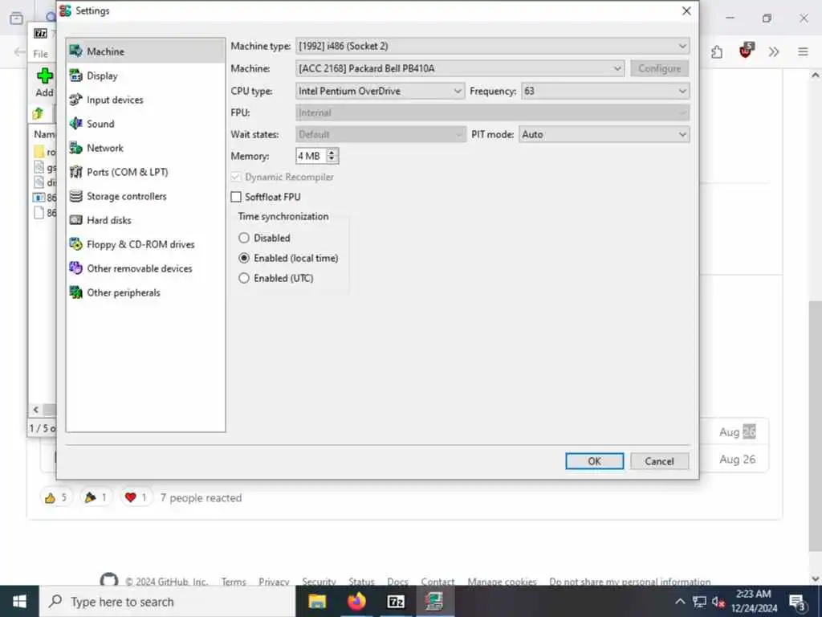Click the 86Box taskbar icon

pyautogui.click(x=434, y=601)
